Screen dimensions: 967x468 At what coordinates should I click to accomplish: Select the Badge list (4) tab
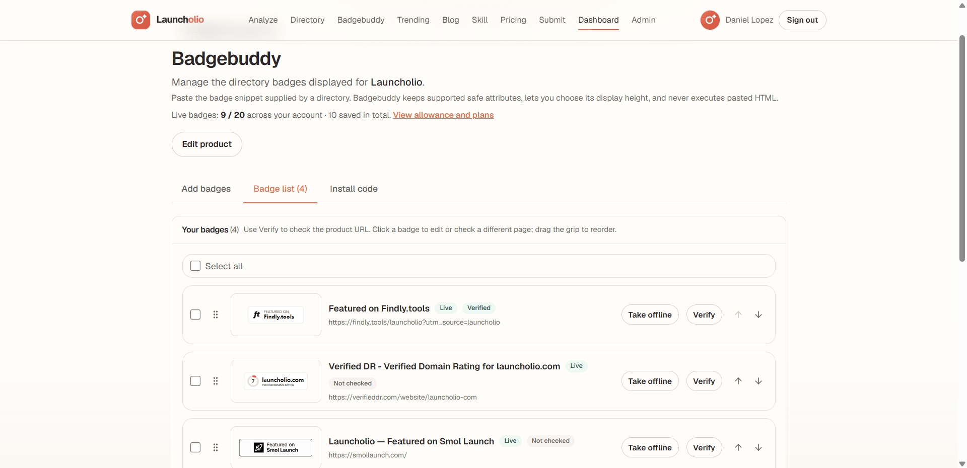[x=280, y=189]
